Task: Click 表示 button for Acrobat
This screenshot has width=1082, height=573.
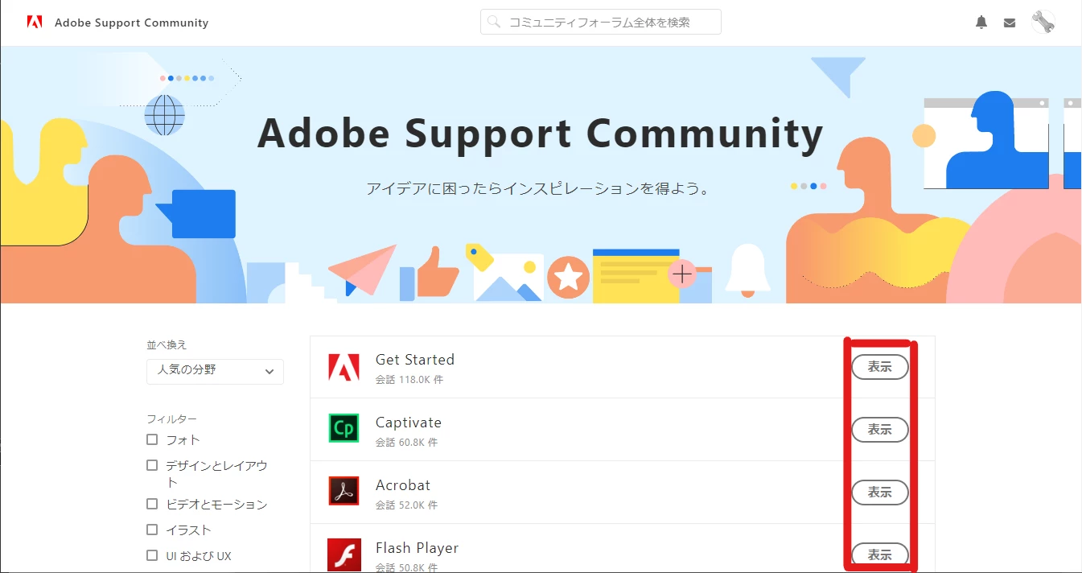Action: pos(880,492)
